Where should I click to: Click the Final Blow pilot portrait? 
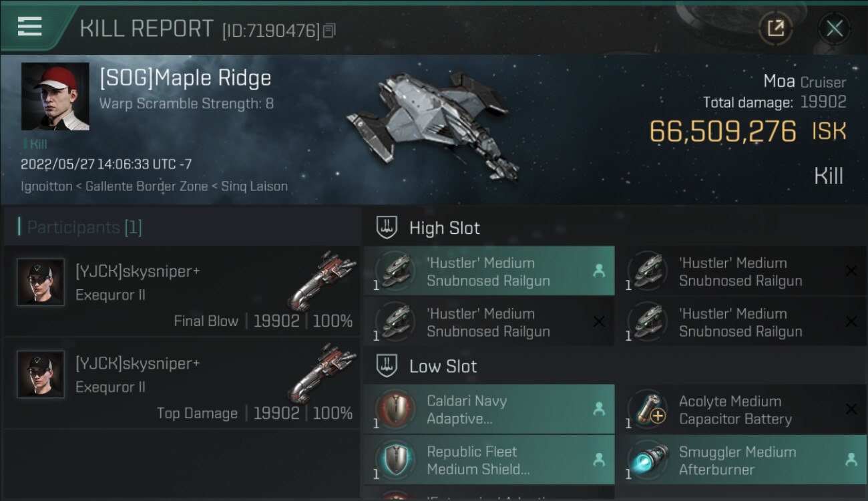coord(41,283)
